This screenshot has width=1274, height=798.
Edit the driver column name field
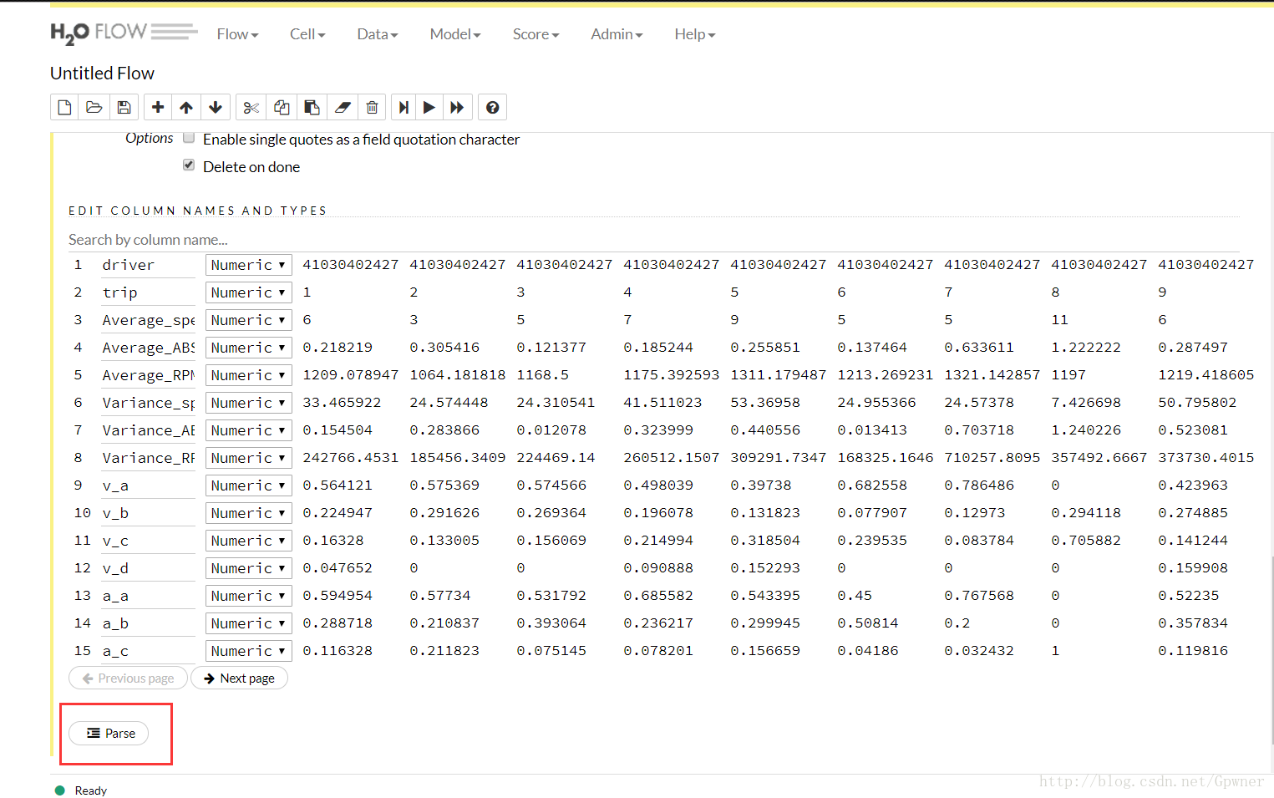tap(148, 265)
